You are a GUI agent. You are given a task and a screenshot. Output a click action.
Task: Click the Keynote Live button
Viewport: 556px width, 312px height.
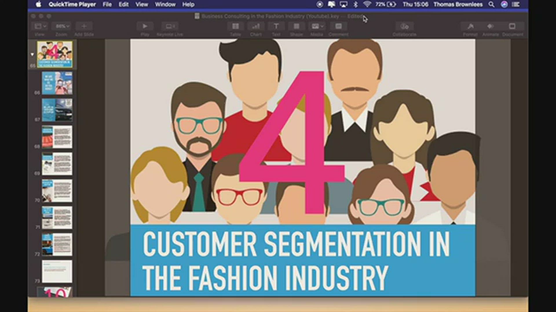pyautogui.click(x=170, y=26)
